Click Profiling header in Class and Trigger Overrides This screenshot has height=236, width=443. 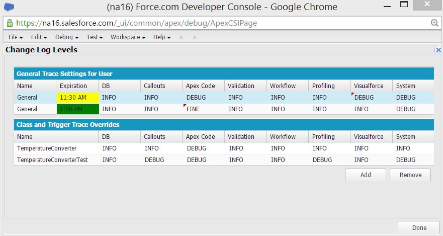coord(329,137)
